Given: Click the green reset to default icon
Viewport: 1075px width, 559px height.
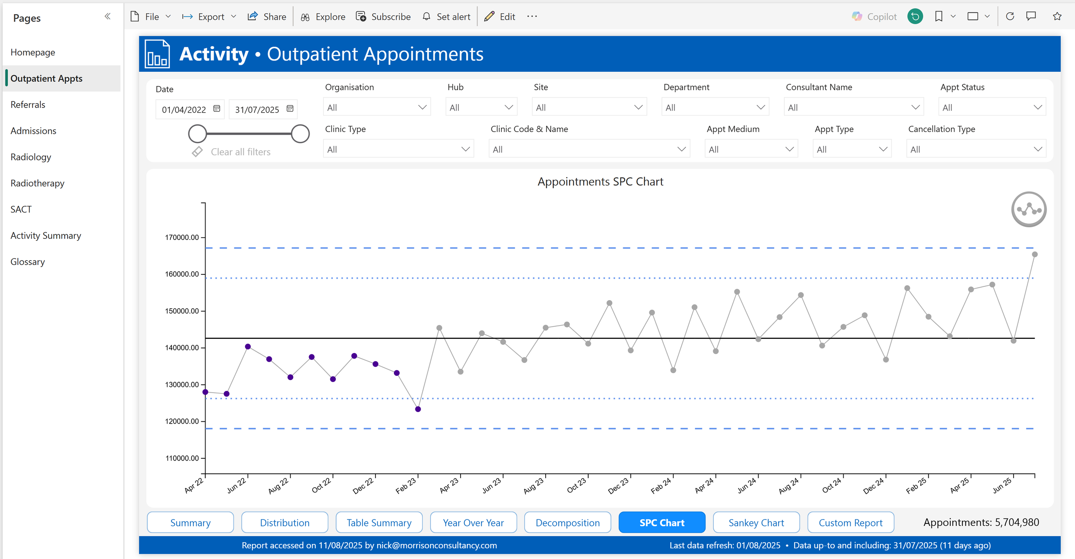Looking at the screenshot, I should point(915,16).
